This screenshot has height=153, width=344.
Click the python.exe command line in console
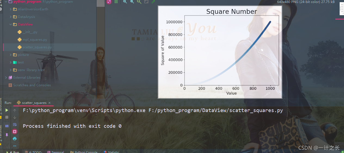153,110
